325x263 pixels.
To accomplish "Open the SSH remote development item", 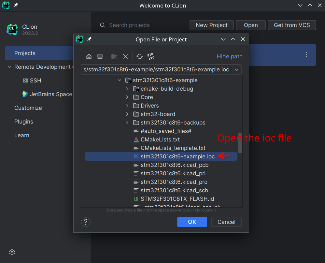I will point(35,80).
